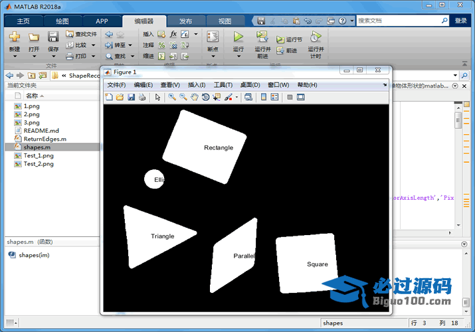Open 文件(F) menu in Figure 1
This screenshot has width=475, height=332.
[x=117, y=85]
